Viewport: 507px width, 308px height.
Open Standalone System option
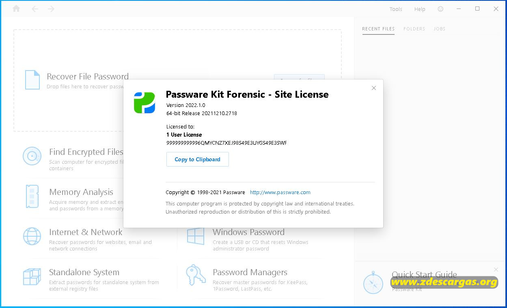pyautogui.click(x=84, y=272)
